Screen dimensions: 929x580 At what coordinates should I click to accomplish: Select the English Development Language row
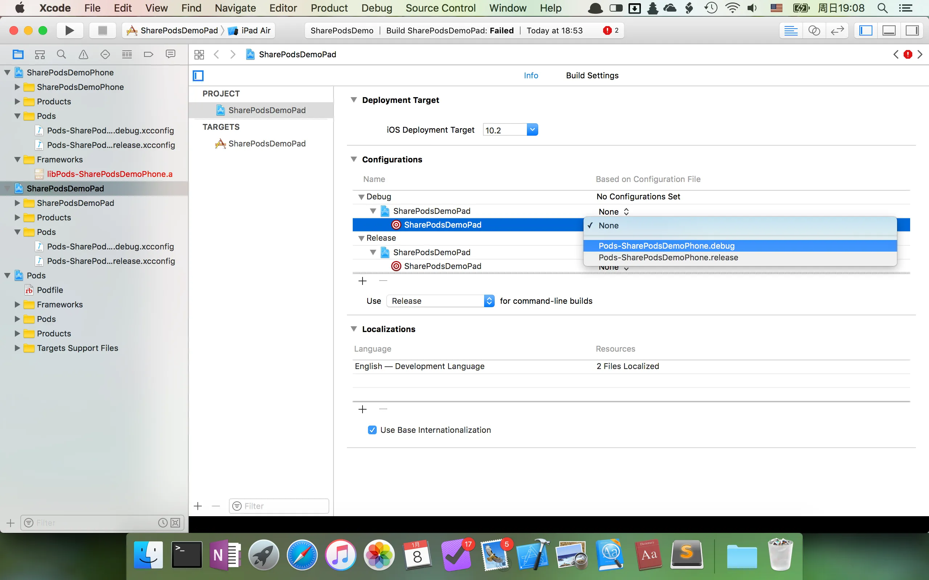(631, 366)
